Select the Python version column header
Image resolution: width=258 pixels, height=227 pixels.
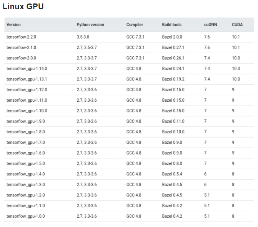(90, 25)
